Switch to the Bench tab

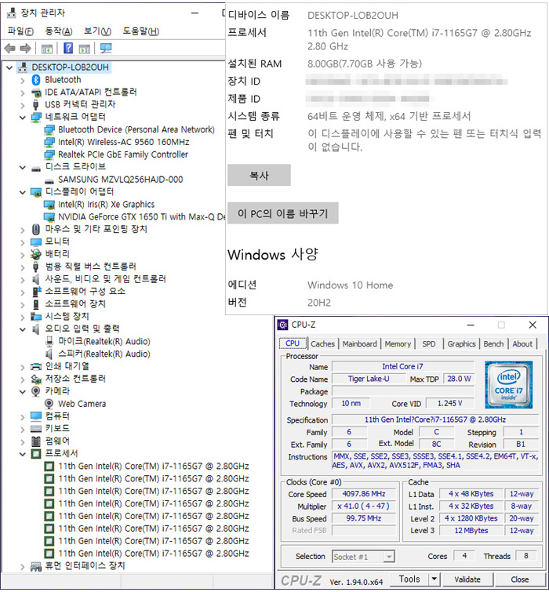(x=493, y=343)
